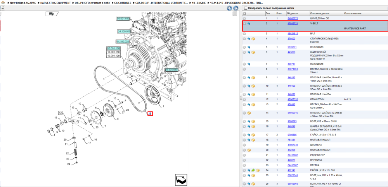Open 'ОБЫЧНОГО сочетает в себе' breadcrumb
Screen dimensions: 388x187
(92, 3)
